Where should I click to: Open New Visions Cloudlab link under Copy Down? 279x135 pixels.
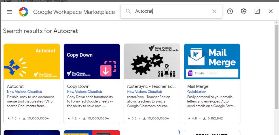(x=84, y=92)
